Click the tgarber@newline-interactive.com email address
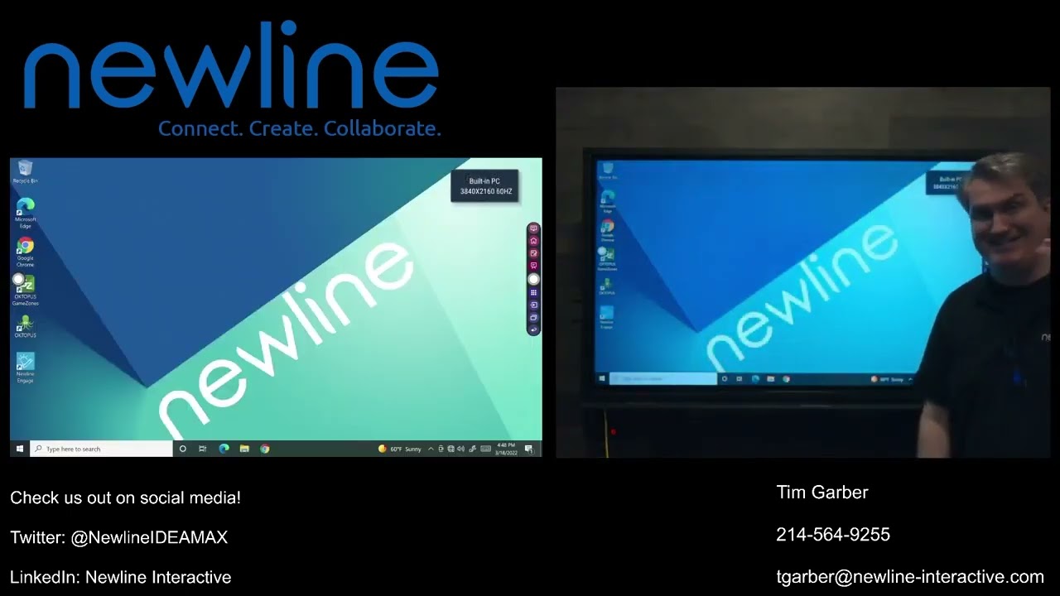 910,577
